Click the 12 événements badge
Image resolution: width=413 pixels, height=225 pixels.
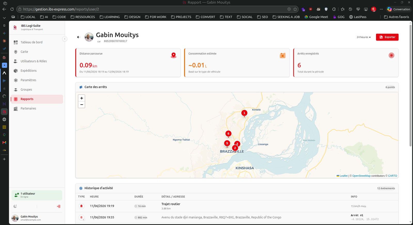pyautogui.click(x=386, y=188)
